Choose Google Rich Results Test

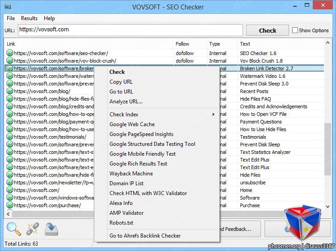(x=138, y=164)
